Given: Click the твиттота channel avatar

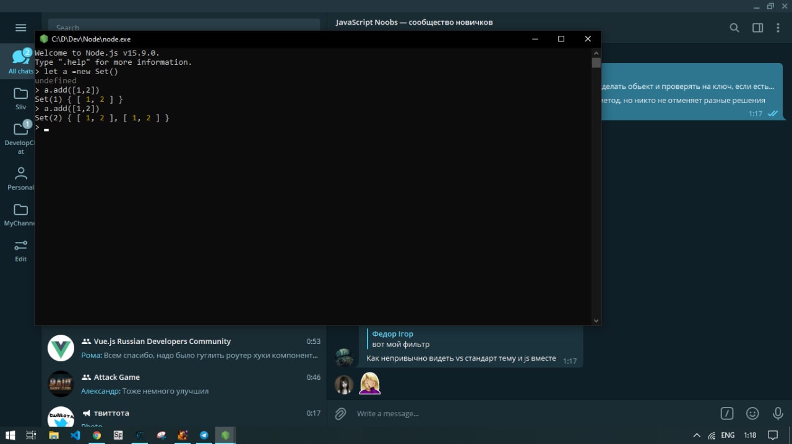Looking at the screenshot, I should tap(61, 417).
